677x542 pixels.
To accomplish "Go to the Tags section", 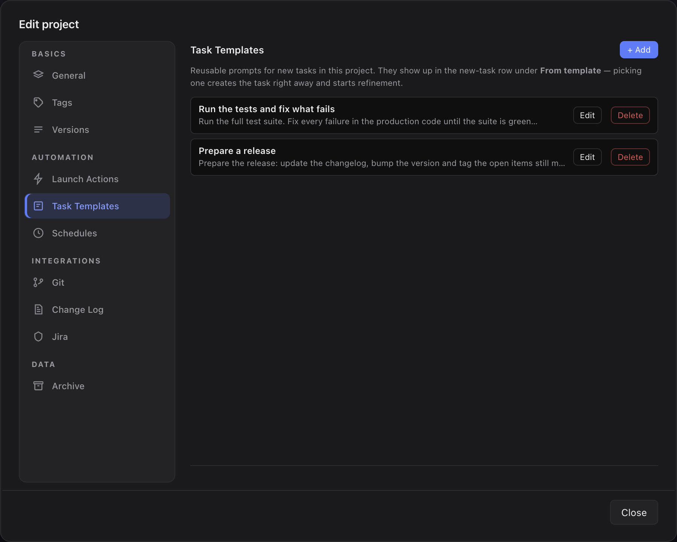I will (x=97, y=102).
